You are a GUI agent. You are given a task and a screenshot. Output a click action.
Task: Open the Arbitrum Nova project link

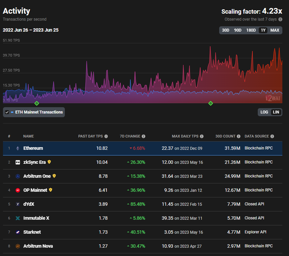pyautogui.click(x=38, y=246)
